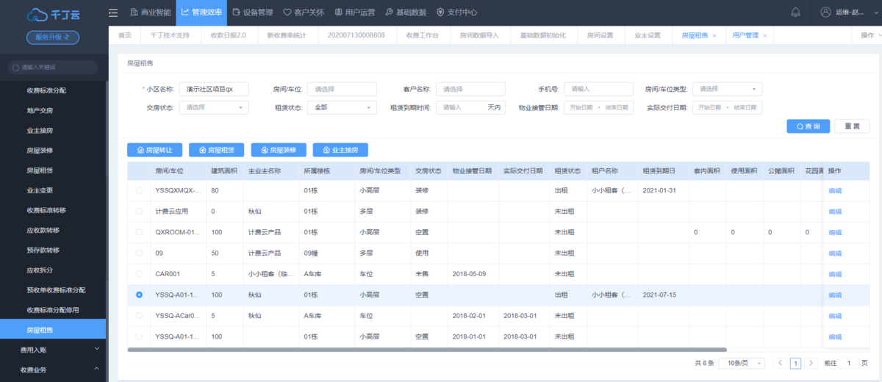882x382 pixels.
Task: Open 收费标准分配 in sidebar
Action: (x=46, y=90)
